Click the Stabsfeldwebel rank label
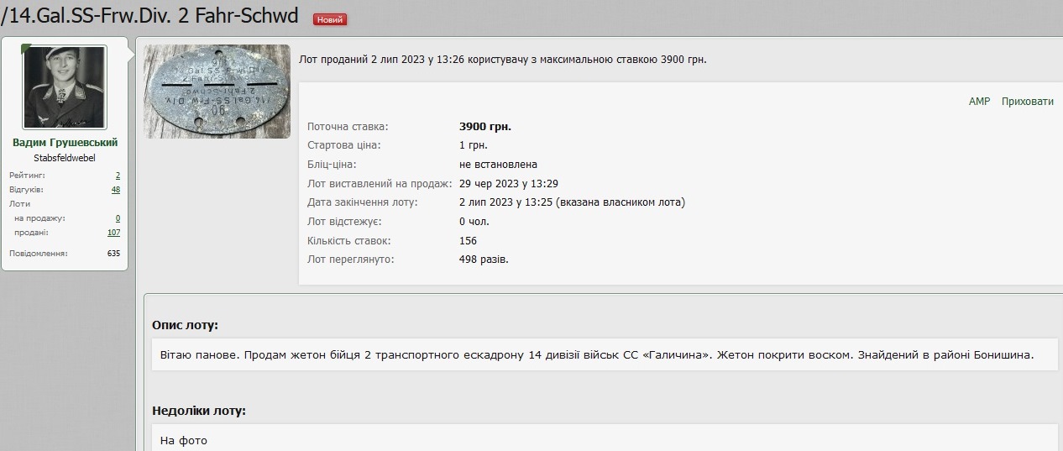 click(65, 158)
